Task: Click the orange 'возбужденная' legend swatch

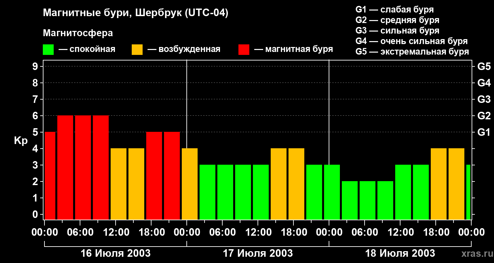Action: tap(137, 50)
